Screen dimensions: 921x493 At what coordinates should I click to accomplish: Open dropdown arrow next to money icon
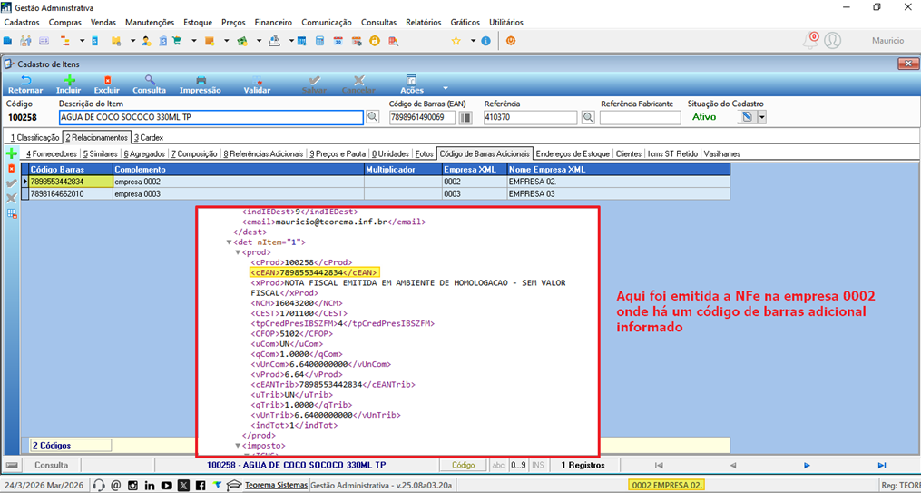[x=259, y=41]
